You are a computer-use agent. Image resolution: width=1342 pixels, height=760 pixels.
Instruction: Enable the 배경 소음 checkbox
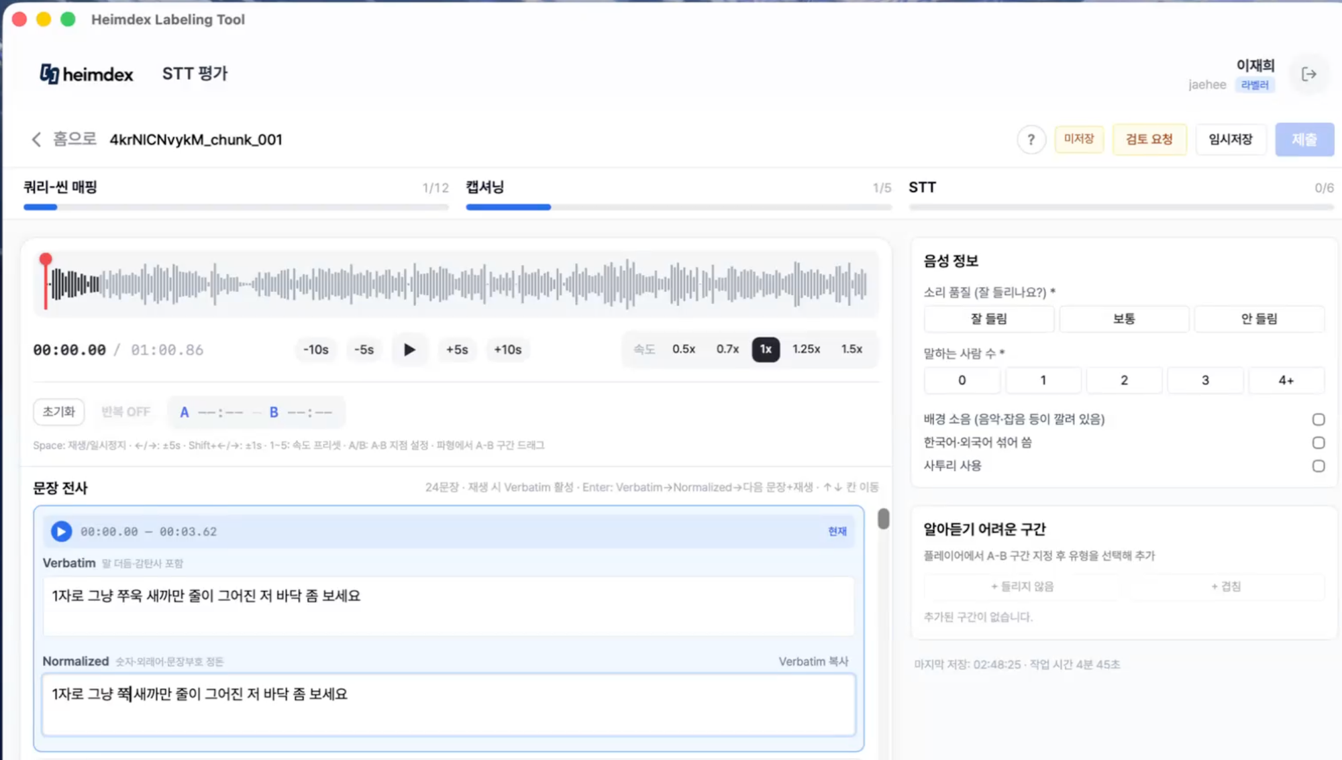tap(1319, 419)
